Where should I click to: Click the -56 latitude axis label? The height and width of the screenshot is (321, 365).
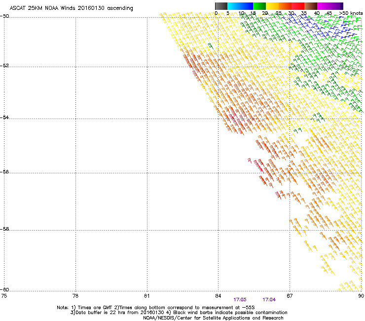pos(4,172)
